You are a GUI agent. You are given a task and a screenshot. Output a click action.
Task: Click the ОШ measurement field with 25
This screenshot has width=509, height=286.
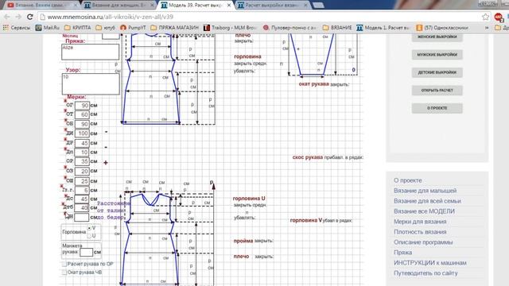coord(82,181)
